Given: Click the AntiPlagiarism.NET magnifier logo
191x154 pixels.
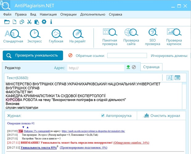Looking at the screenshot, I should (x=5, y=5).
